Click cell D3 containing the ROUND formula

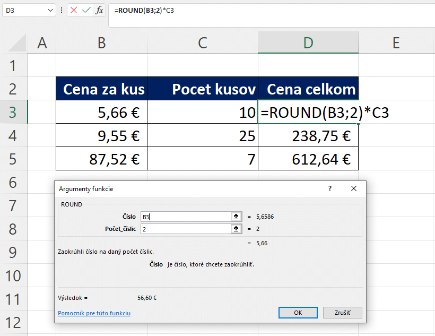coord(308,112)
